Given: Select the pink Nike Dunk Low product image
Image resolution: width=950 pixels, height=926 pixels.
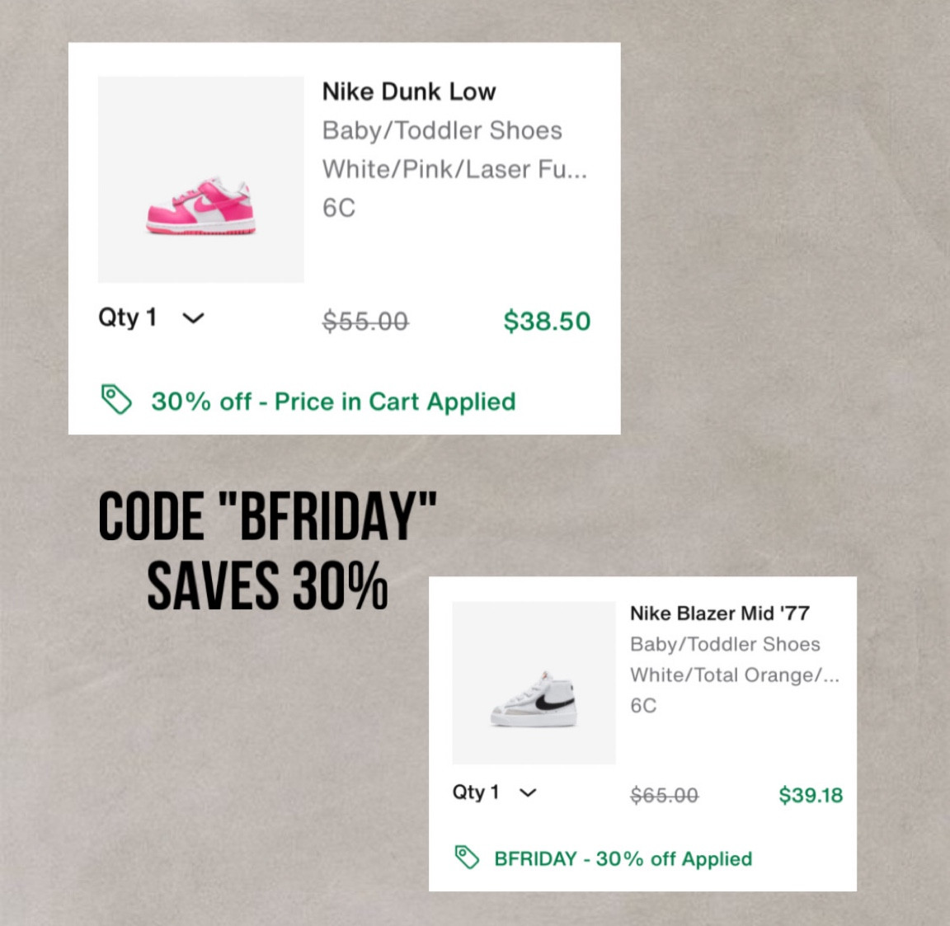Looking at the screenshot, I should (x=201, y=180).
